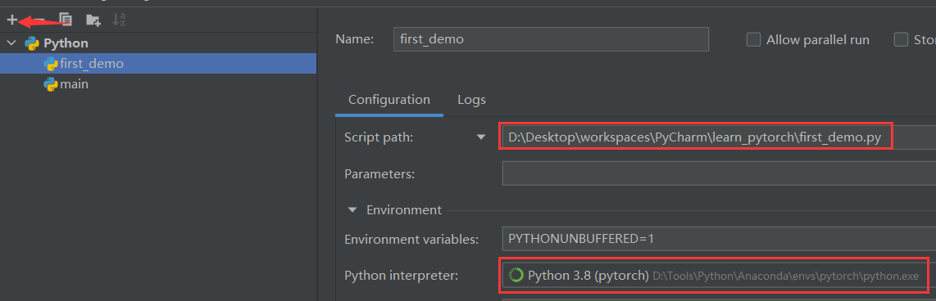Switch to the Configuration tab

click(x=389, y=100)
